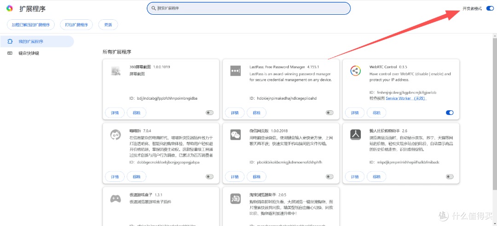Open 详情 for 喵喵折
497x226 pixels.
pos(115,177)
